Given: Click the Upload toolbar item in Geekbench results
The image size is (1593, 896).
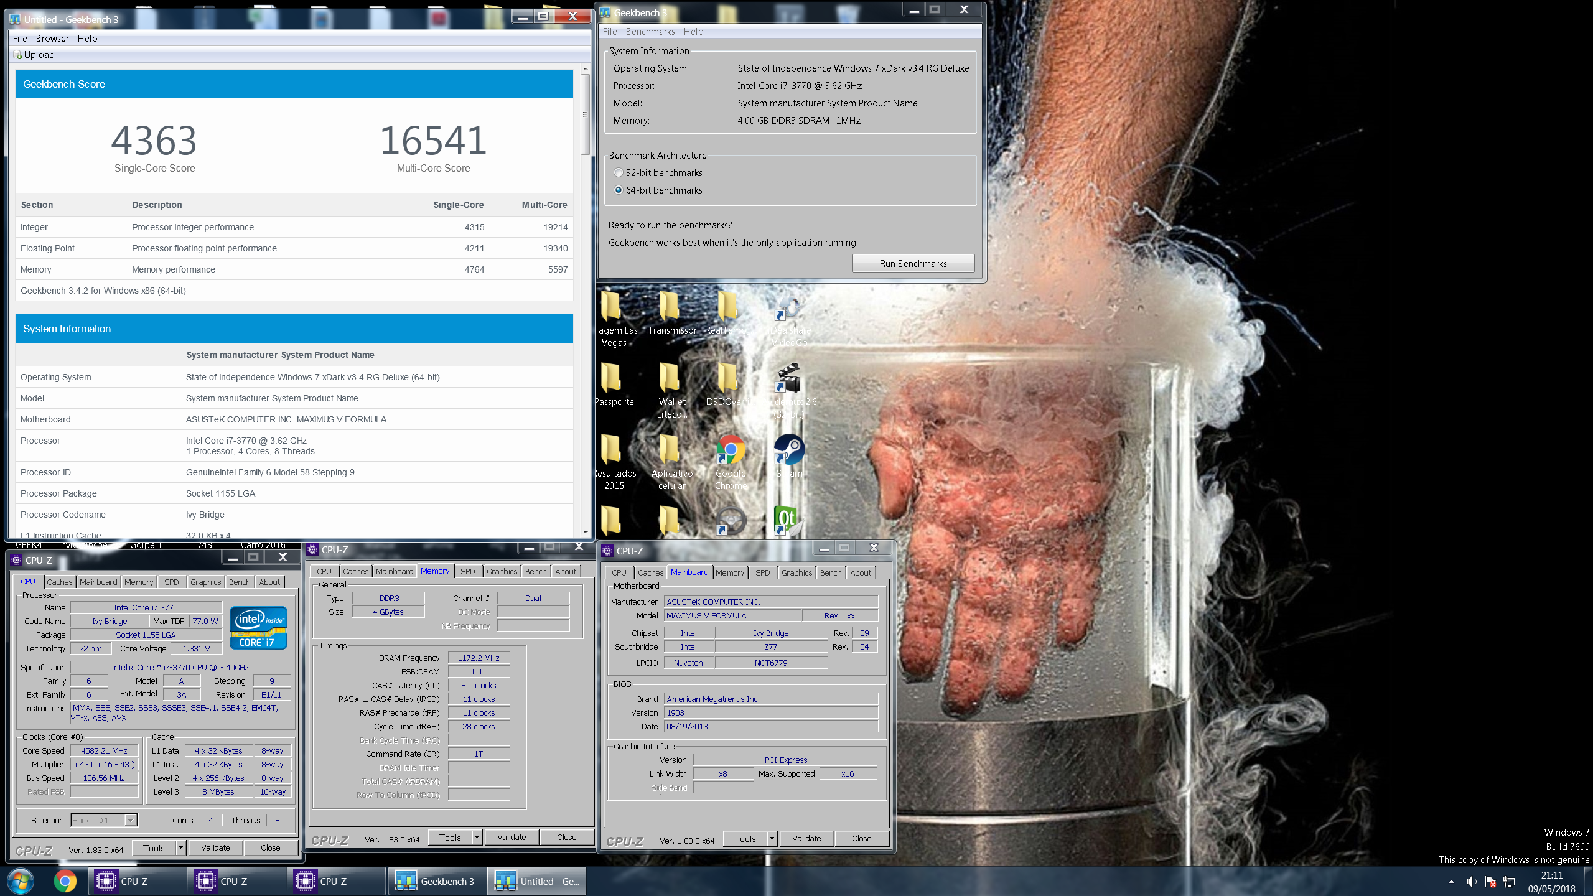Looking at the screenshot, I should click(x=34, y=55).
